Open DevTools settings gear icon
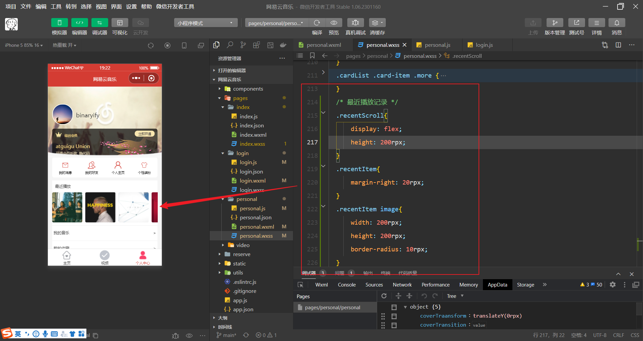643x341 pixels. pos(613,285)
